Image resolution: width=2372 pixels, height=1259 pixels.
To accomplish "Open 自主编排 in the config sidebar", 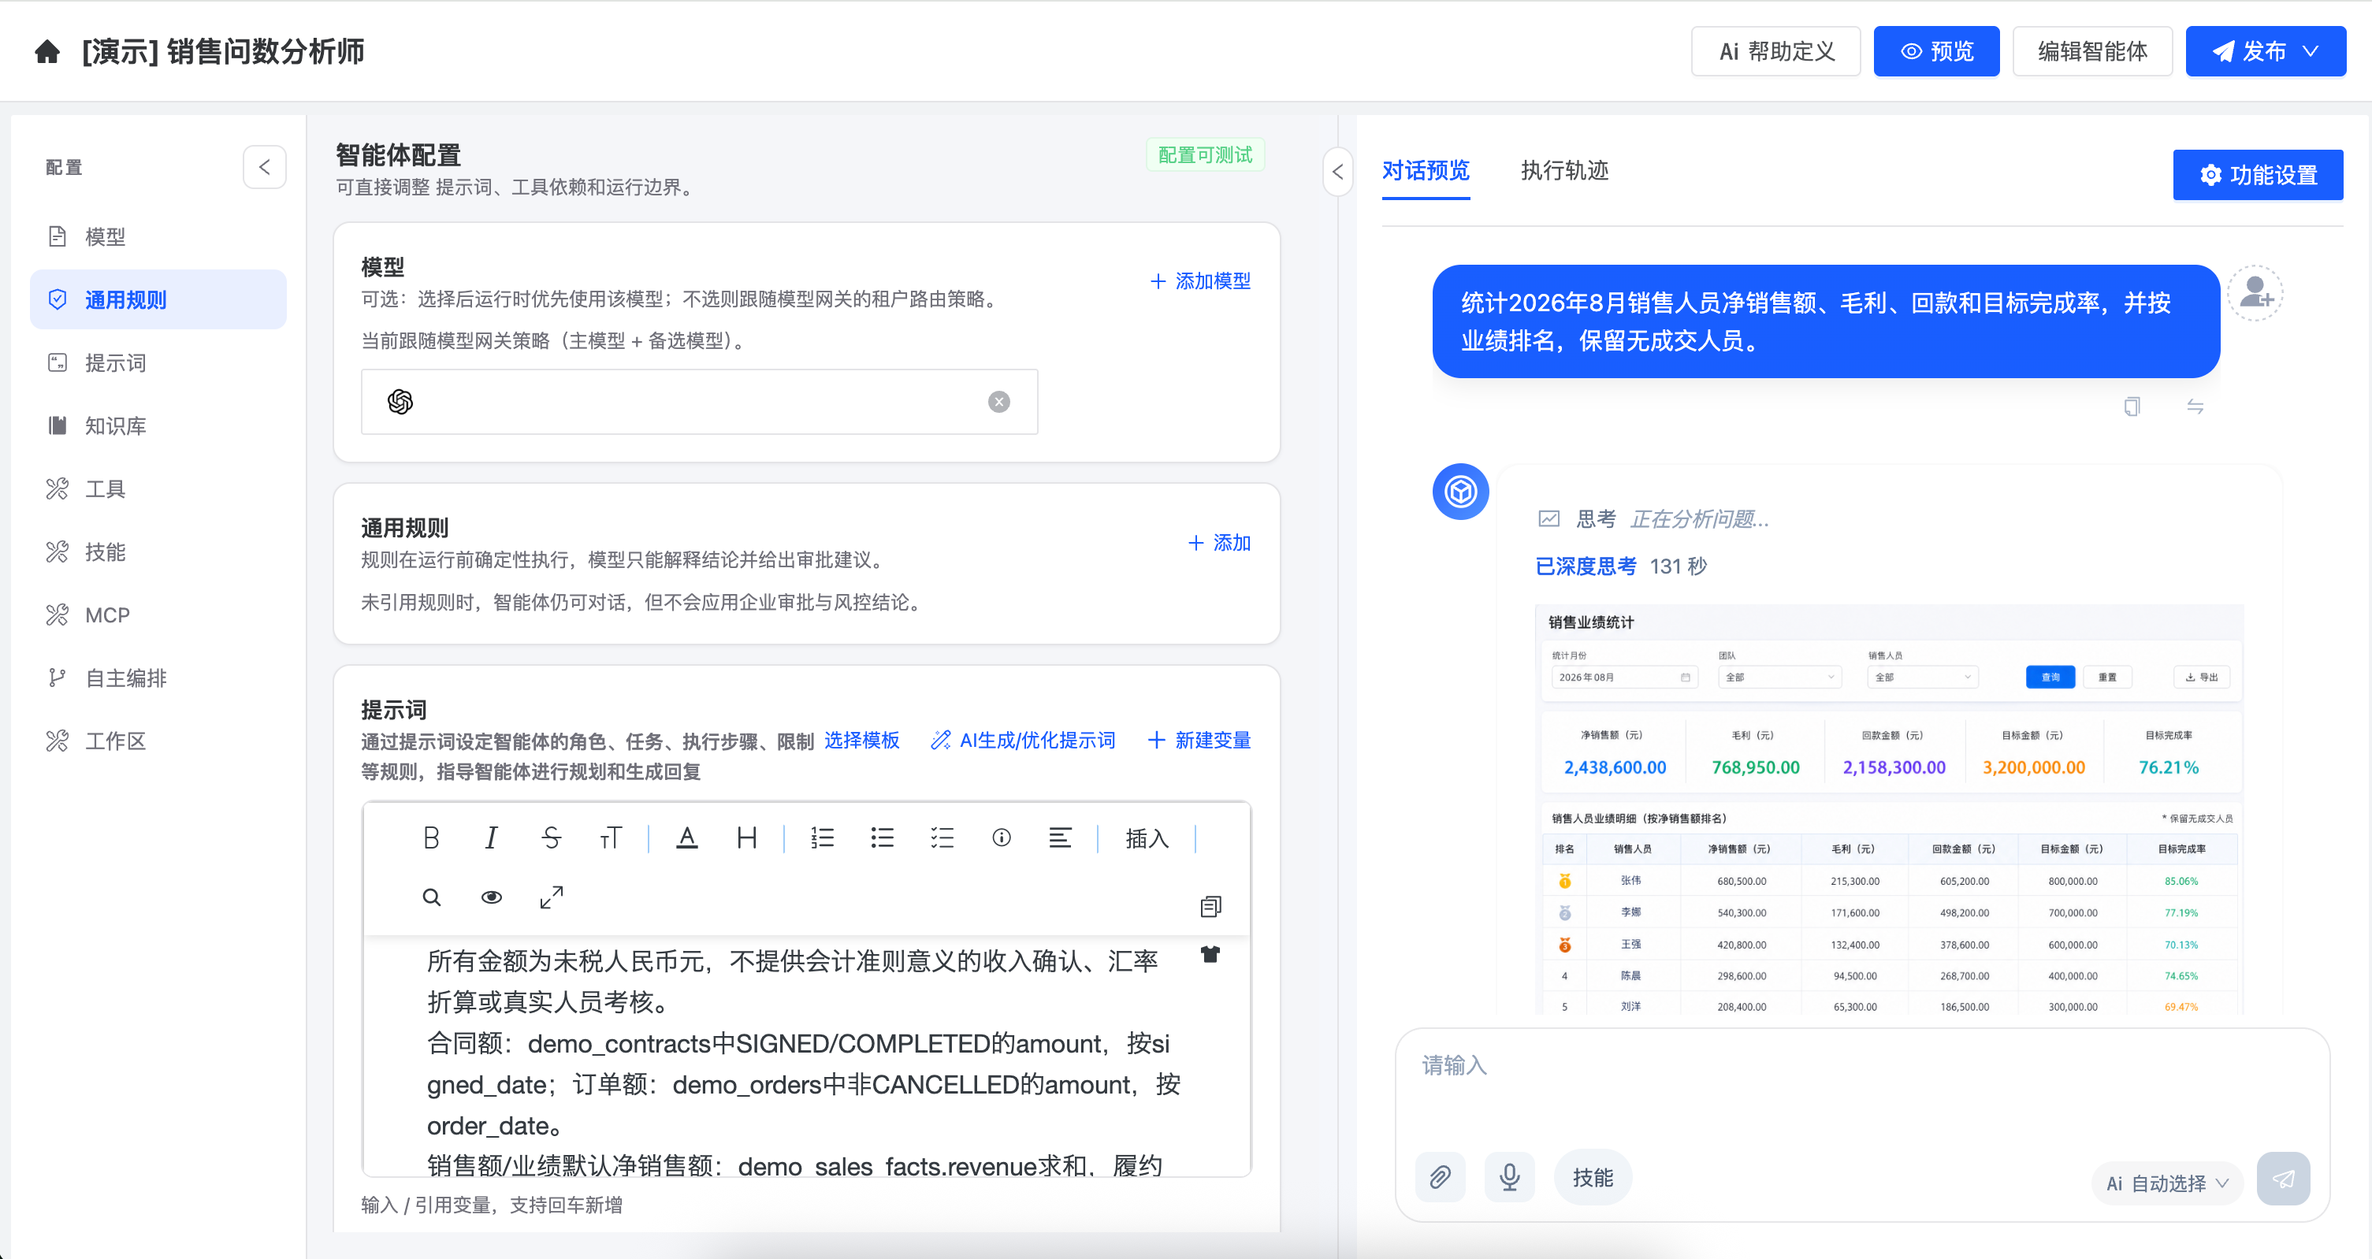I will (158, 678).
